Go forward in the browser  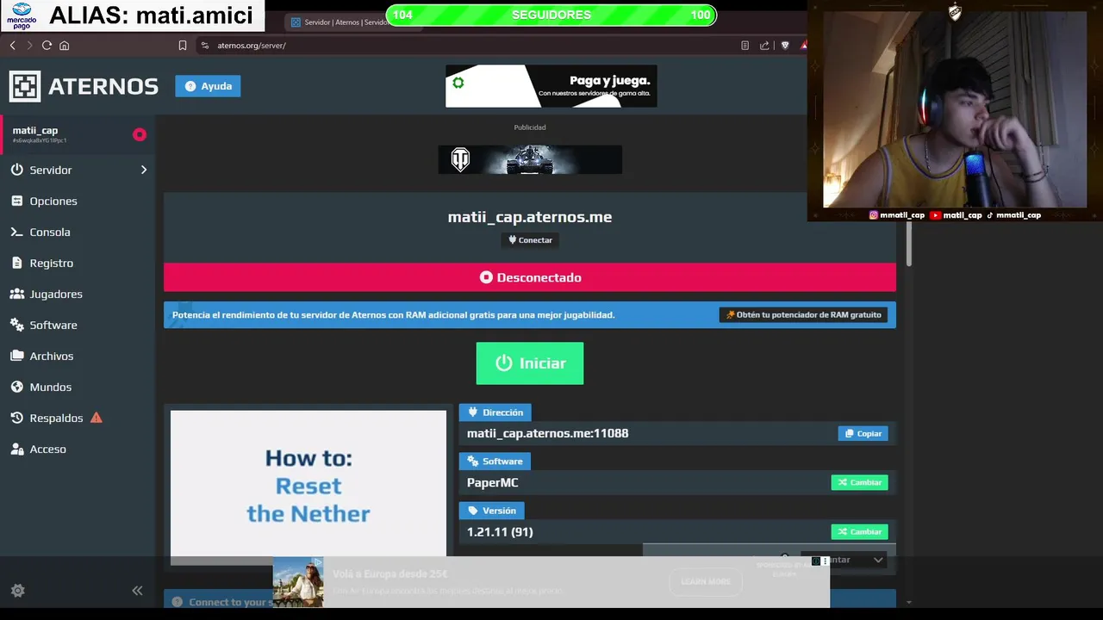coord(29,46)
